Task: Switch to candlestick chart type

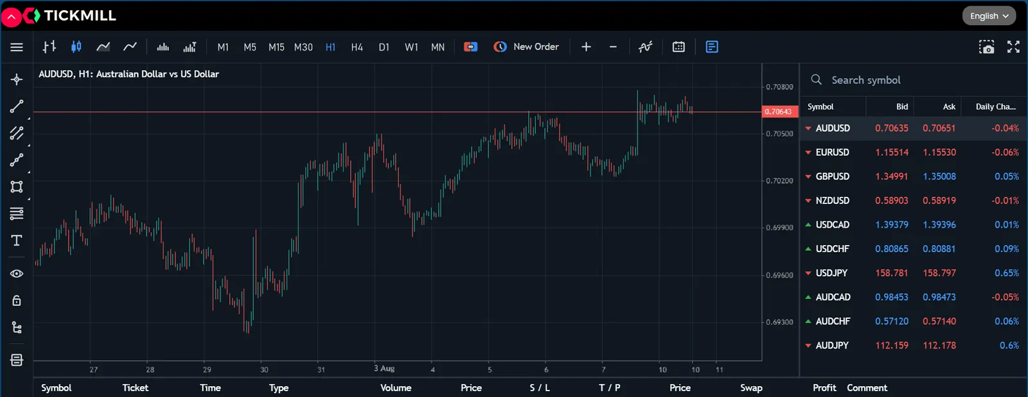Action: pyautogui.click(x=76, y=47)
